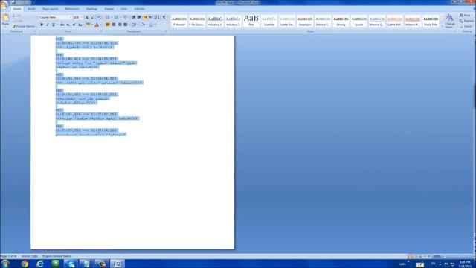Switch to the References tab
This screenshot has width=476, height=268.
coord(72,9)
